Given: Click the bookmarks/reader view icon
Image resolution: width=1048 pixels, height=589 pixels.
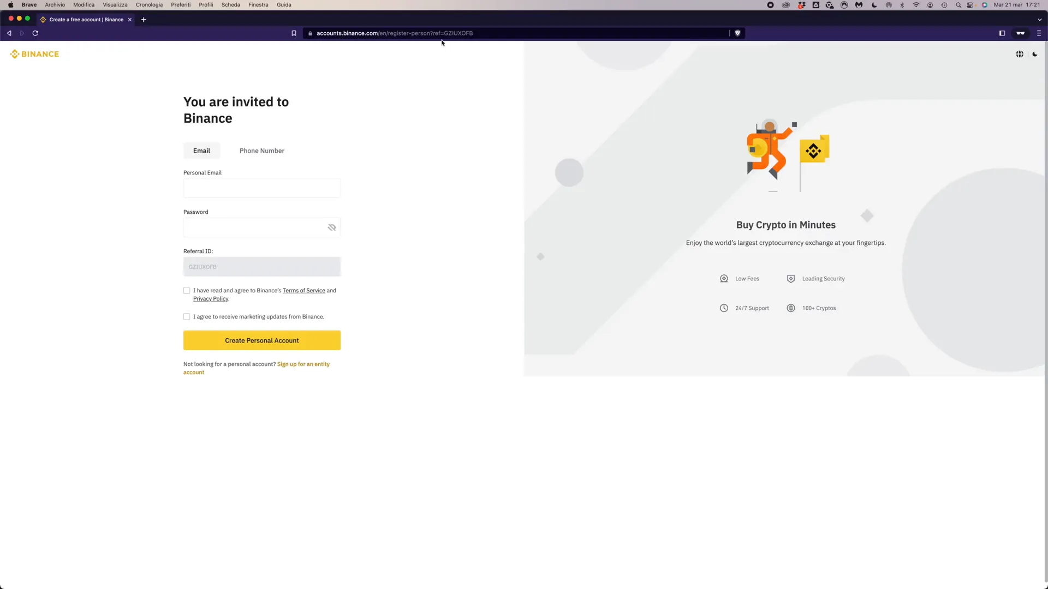Looking at the screenshot, I should 293,33.
